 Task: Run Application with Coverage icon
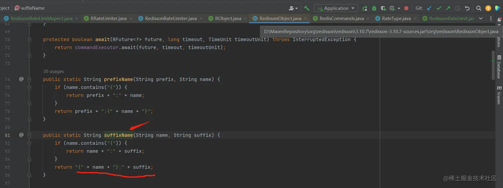[x=383, y=8]
